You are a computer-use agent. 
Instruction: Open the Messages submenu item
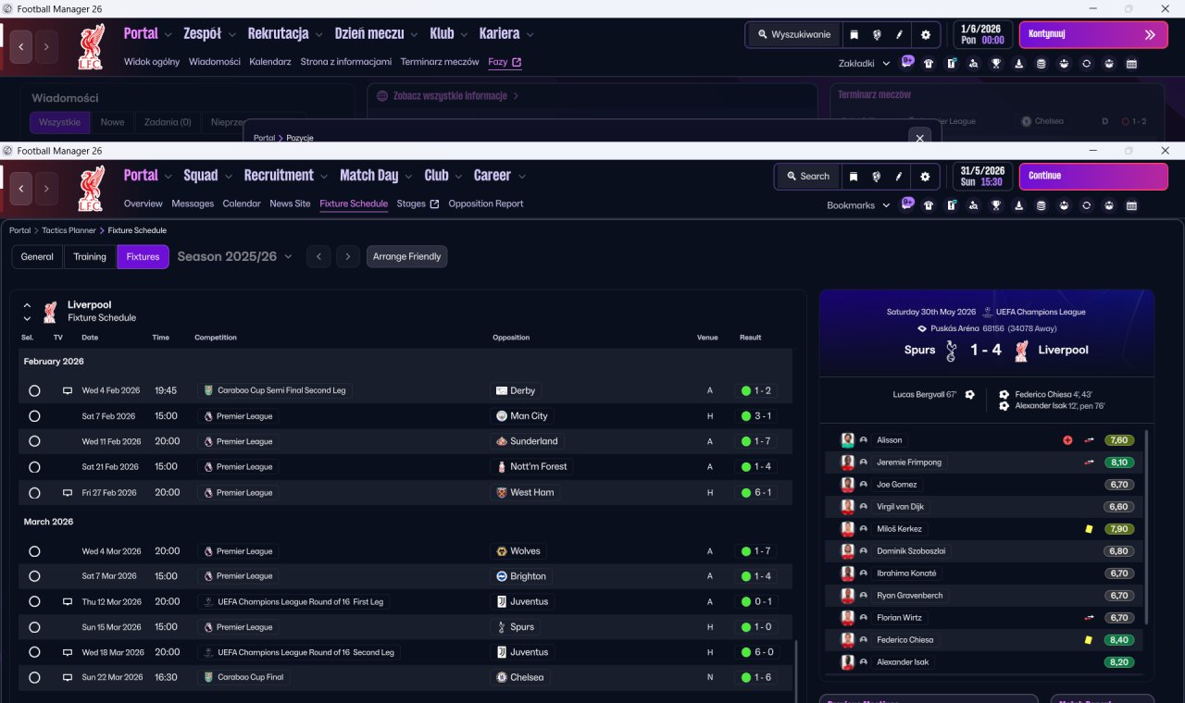point(193,203)
